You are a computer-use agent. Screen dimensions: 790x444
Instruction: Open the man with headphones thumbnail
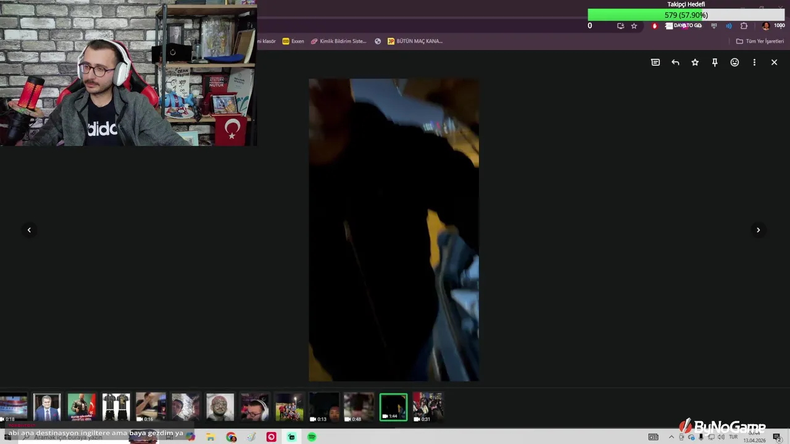point(255,407)
